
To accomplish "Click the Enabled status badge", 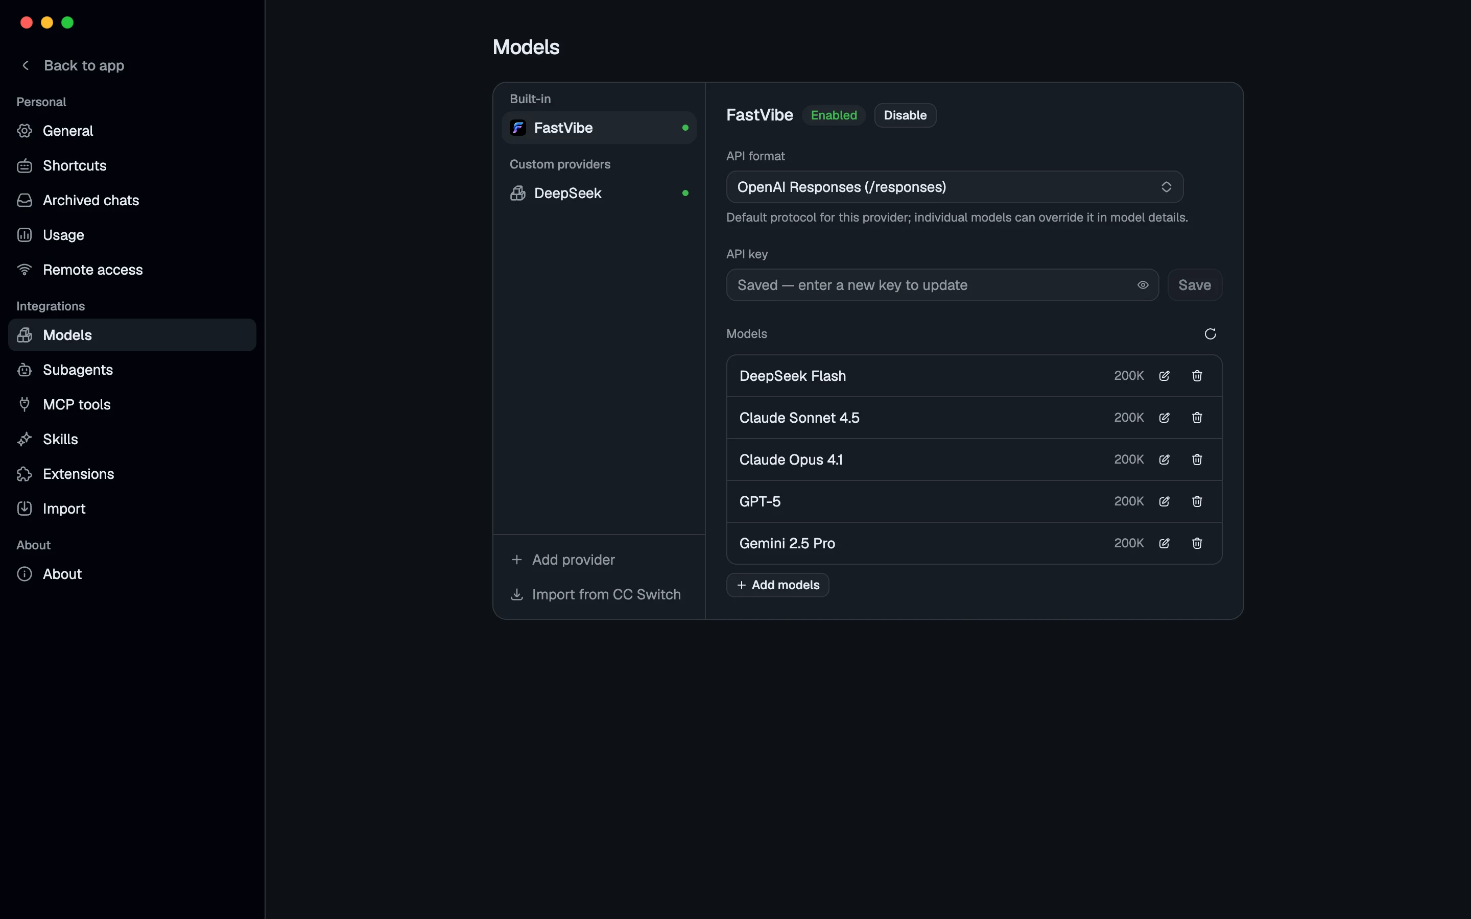I will click(834, 115).
